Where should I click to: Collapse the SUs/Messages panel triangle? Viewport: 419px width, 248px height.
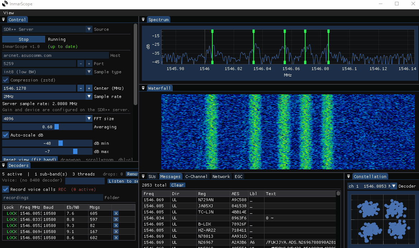pos(143,176)
